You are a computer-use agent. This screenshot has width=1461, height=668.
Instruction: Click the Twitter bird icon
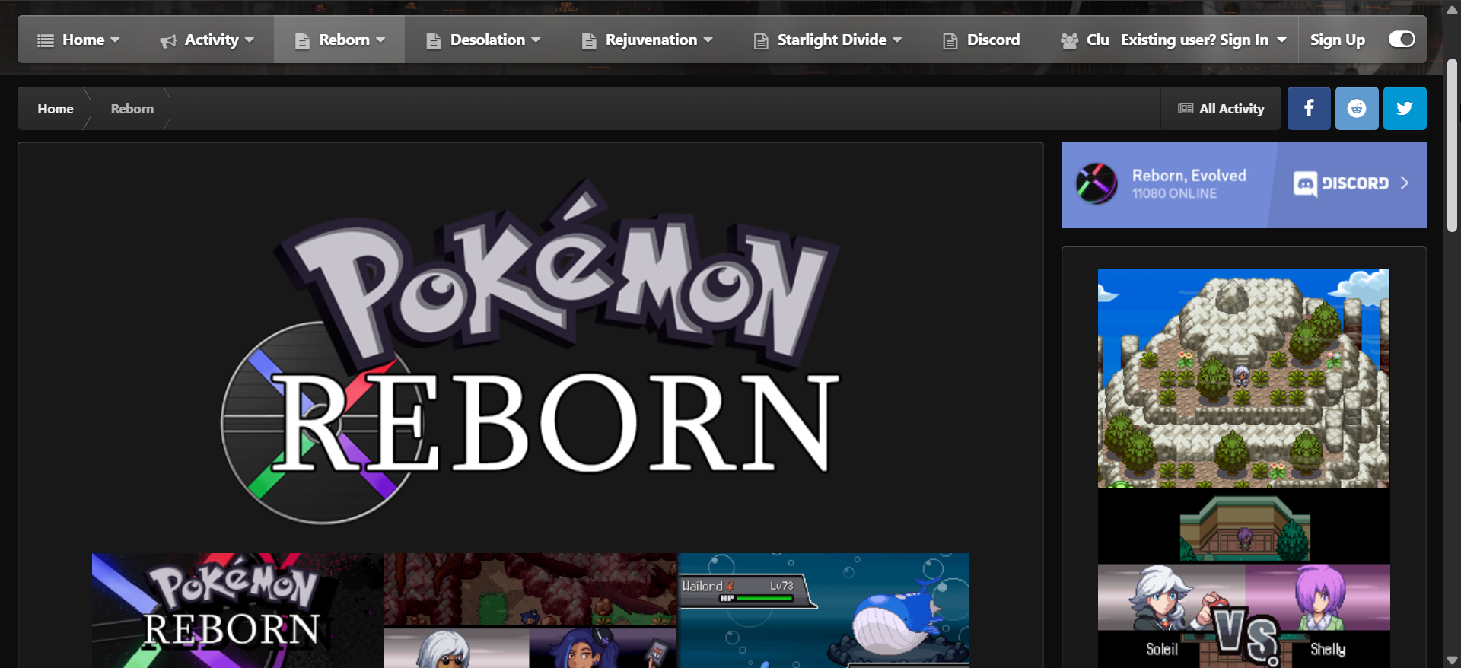point(1404,109)
